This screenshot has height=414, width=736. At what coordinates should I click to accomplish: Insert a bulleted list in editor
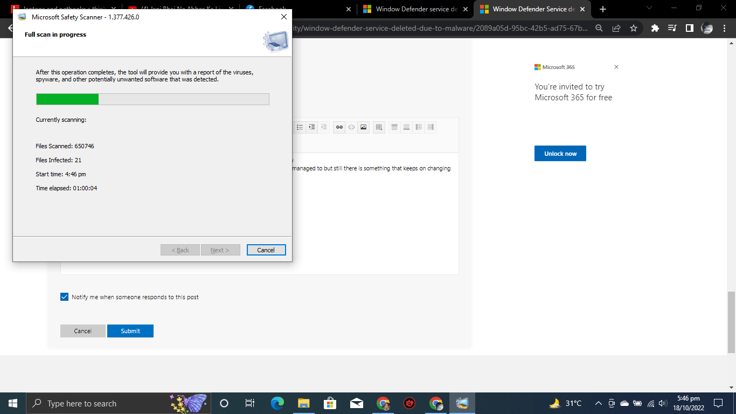tap(300, 127)
